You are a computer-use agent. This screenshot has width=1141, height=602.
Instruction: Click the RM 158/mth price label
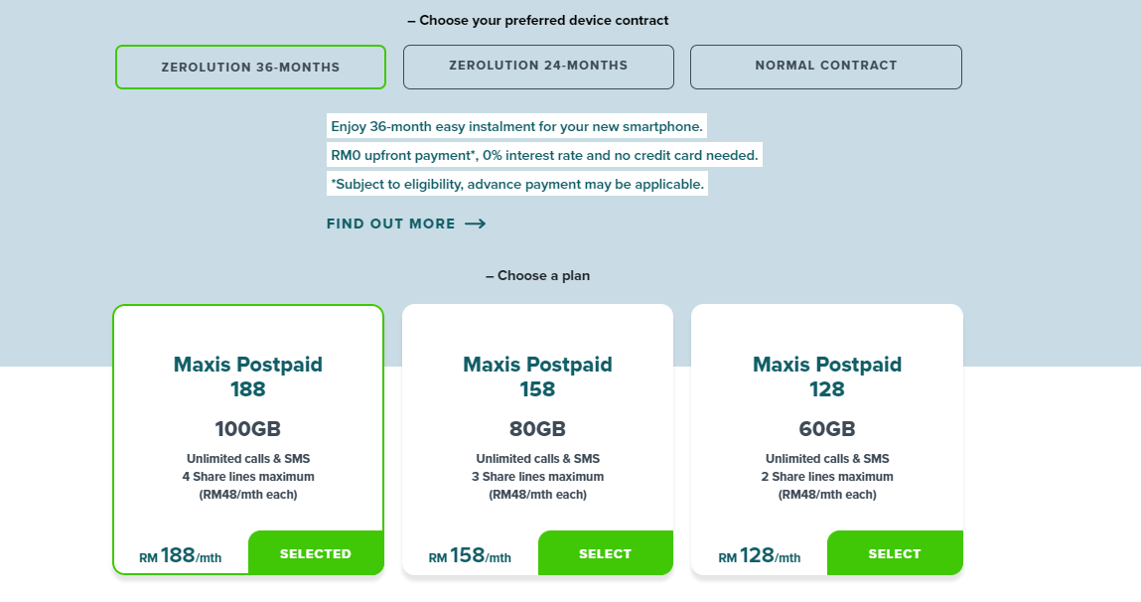pos(470,556)
